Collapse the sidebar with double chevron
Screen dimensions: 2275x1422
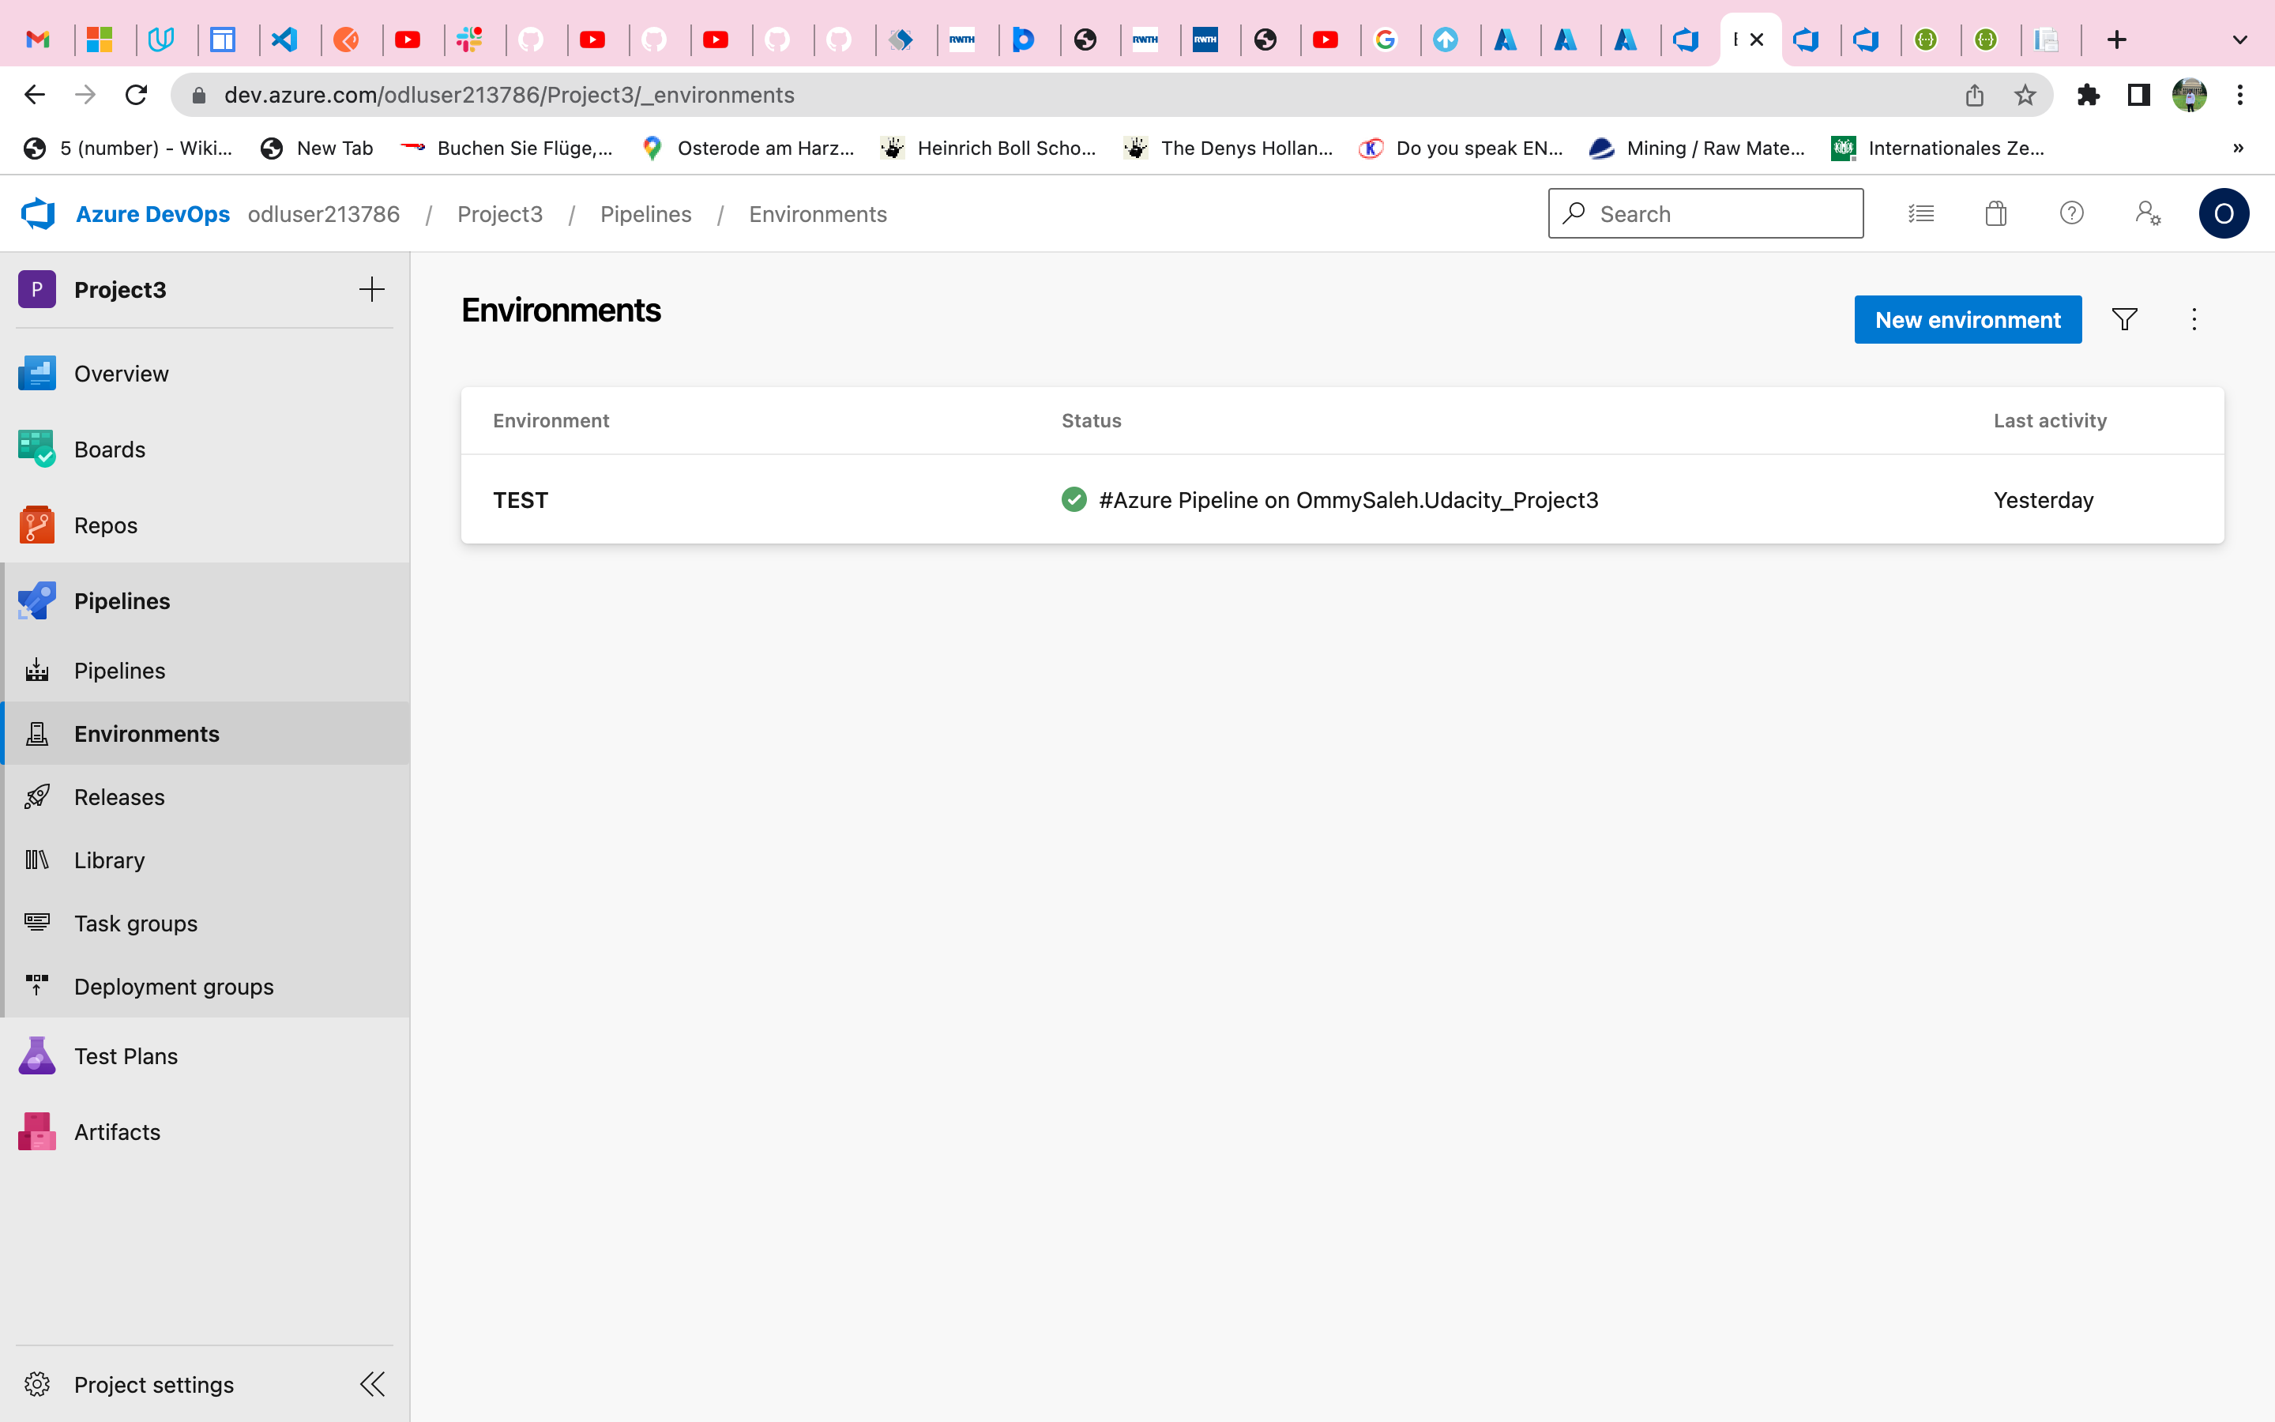[372, 1383]
